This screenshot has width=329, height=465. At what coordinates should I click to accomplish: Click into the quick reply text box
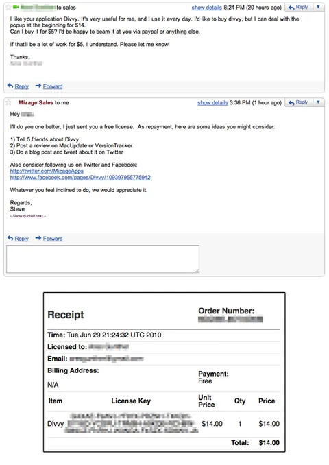pos(103,259)
